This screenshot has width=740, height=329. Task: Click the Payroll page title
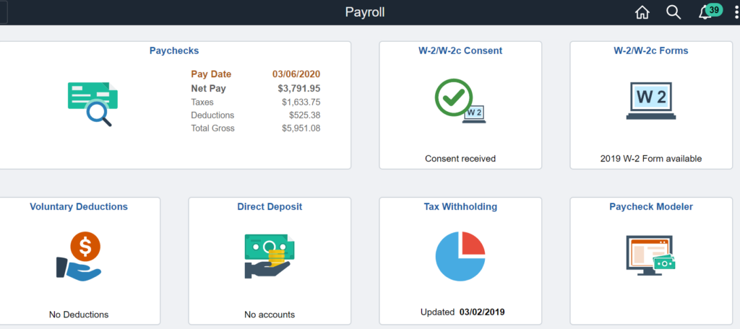(365, 12)
